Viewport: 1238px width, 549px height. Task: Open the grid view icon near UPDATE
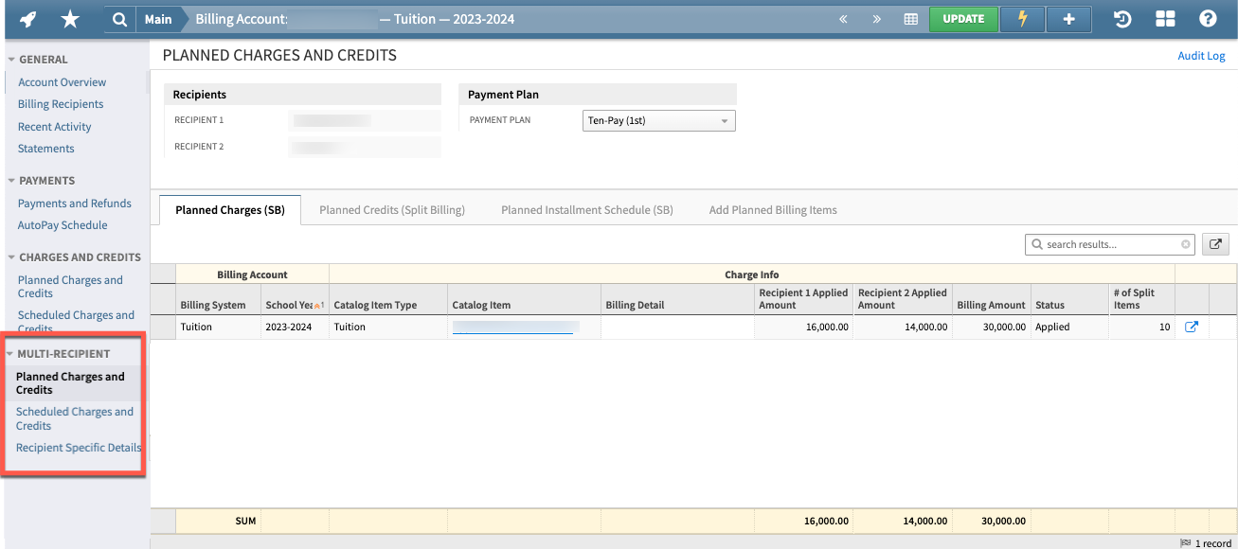910,19
